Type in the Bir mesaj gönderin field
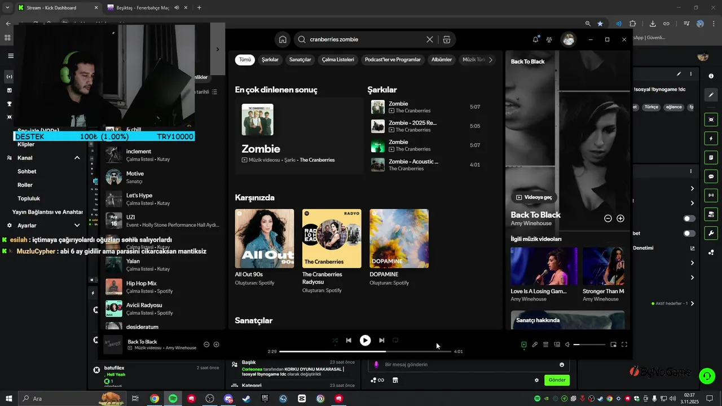Screen dimensions: 722x406 468,365
